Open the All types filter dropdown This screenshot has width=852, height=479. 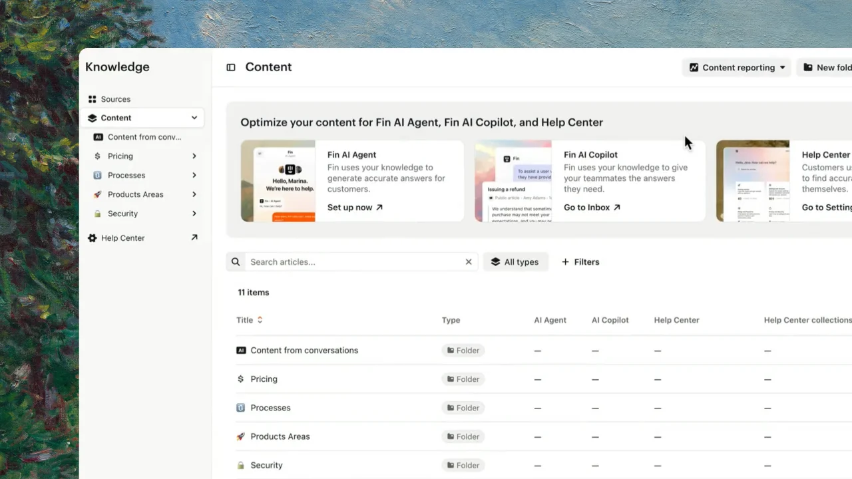(x=515, y=262)
